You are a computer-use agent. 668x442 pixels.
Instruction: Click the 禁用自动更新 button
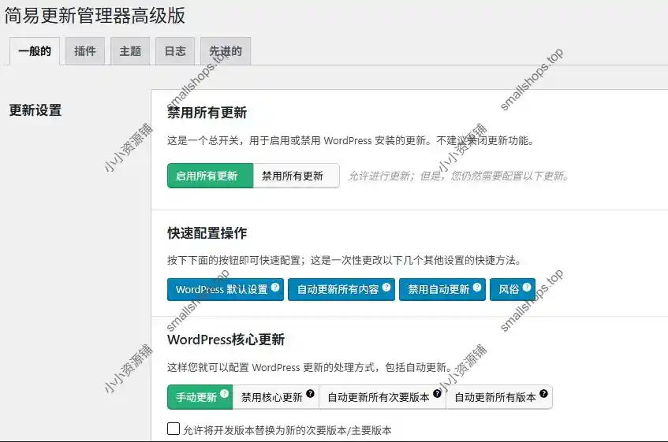point(442,289)
